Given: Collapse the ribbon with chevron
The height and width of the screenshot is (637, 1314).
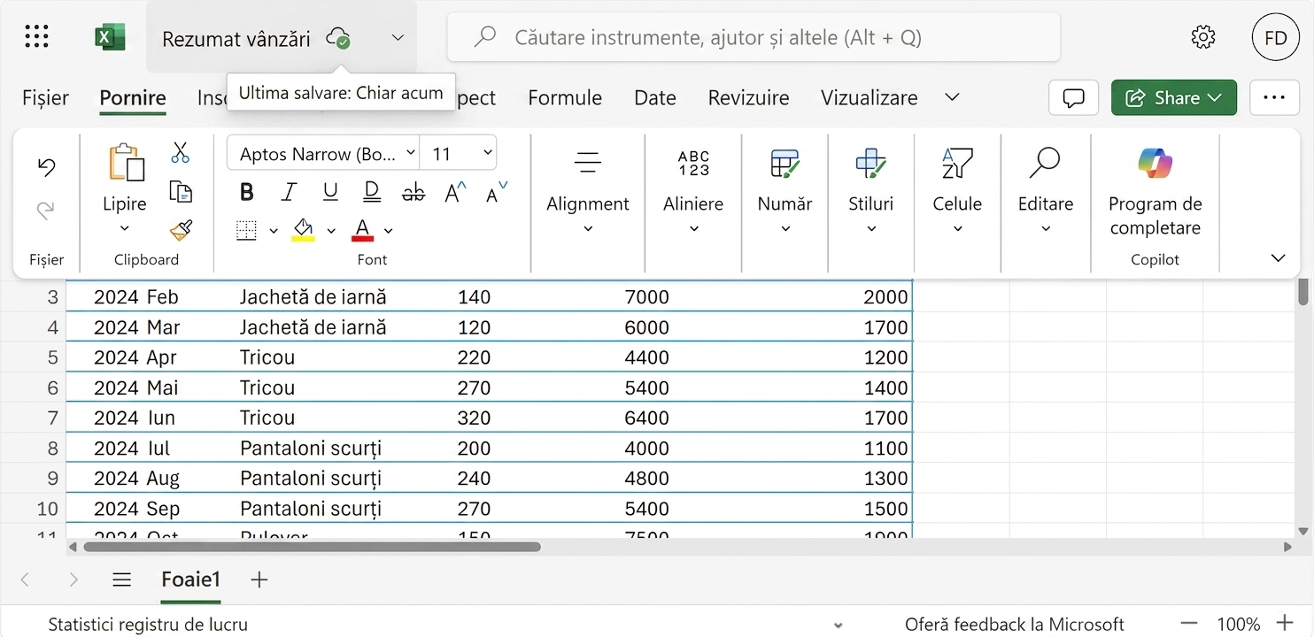Looking at the screenshot, I should pyautogui.click(x=1278, y=258).
